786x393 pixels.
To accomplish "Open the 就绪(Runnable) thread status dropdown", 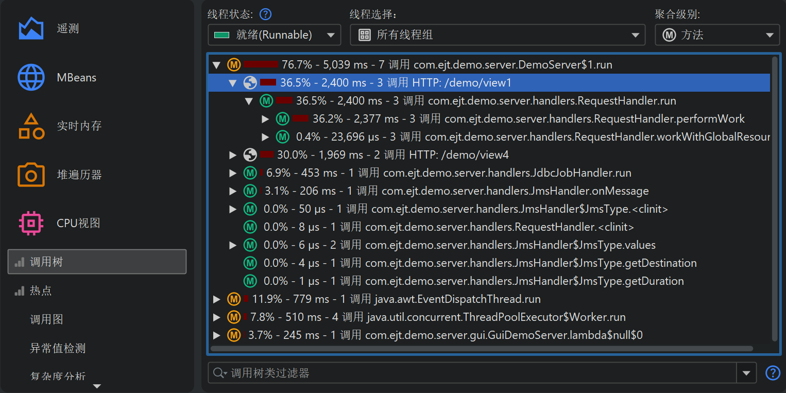I will tap(274, 35).
